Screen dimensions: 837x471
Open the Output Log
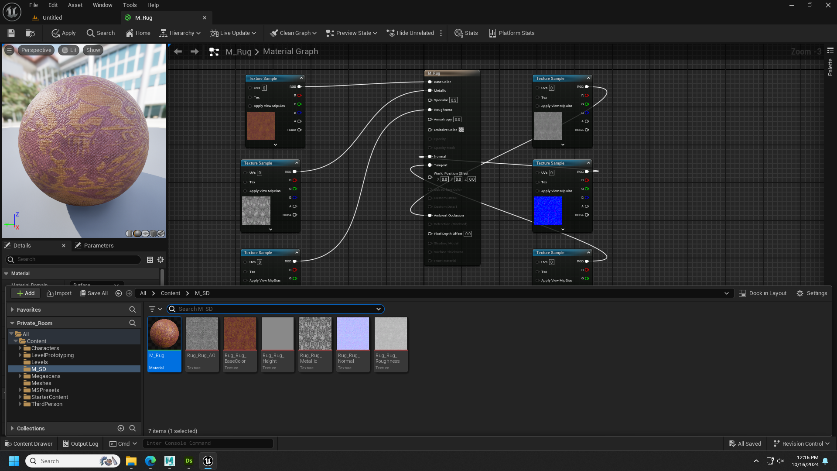click(80, 444)
